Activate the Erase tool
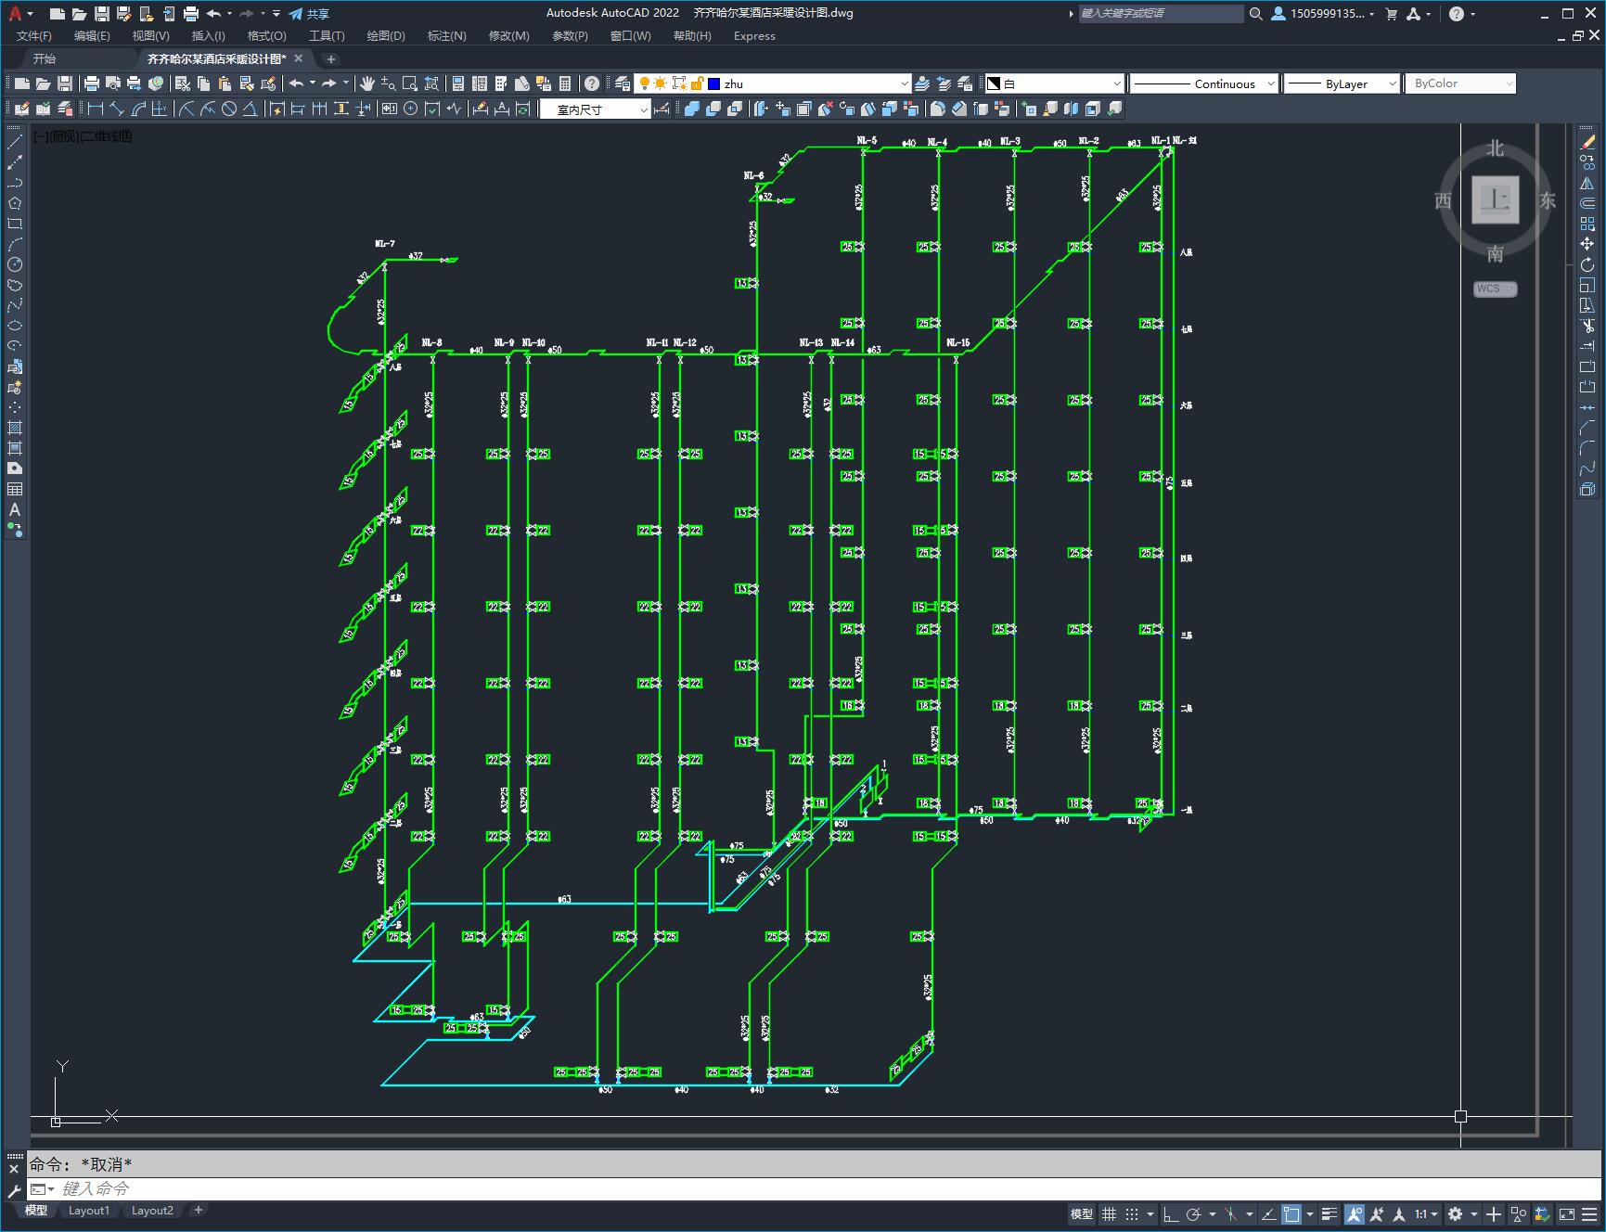The image size is (1606, 1232). pyautogui.click(x=1587, y=142)
